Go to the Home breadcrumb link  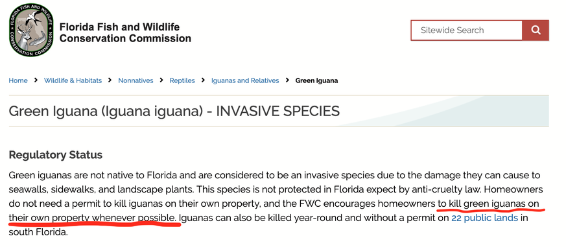[18, 80]
